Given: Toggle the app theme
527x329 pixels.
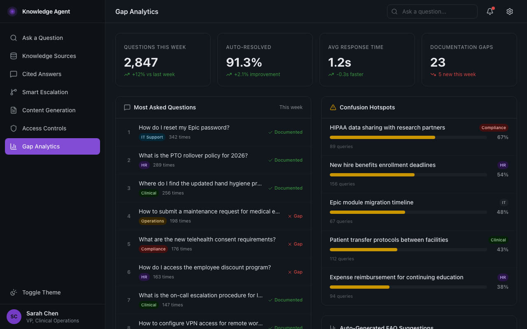Looking at the screenshot, I should [x=41, y=292].
